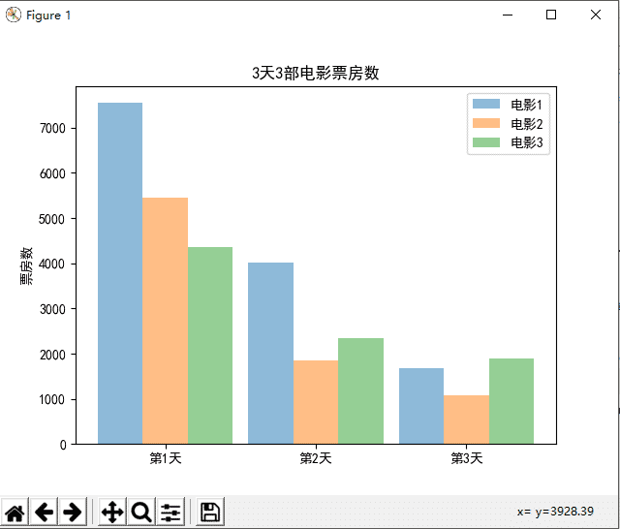The width and height of the screenshot is (620, 529).
Task: Activate the Pan axes tool
Action: pyautogui.click(x=112, y=512)
